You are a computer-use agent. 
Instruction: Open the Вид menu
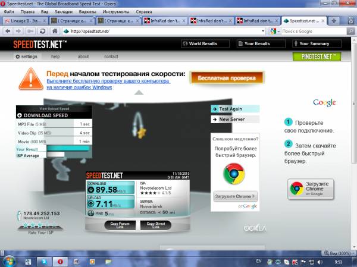tap(45, 12)
